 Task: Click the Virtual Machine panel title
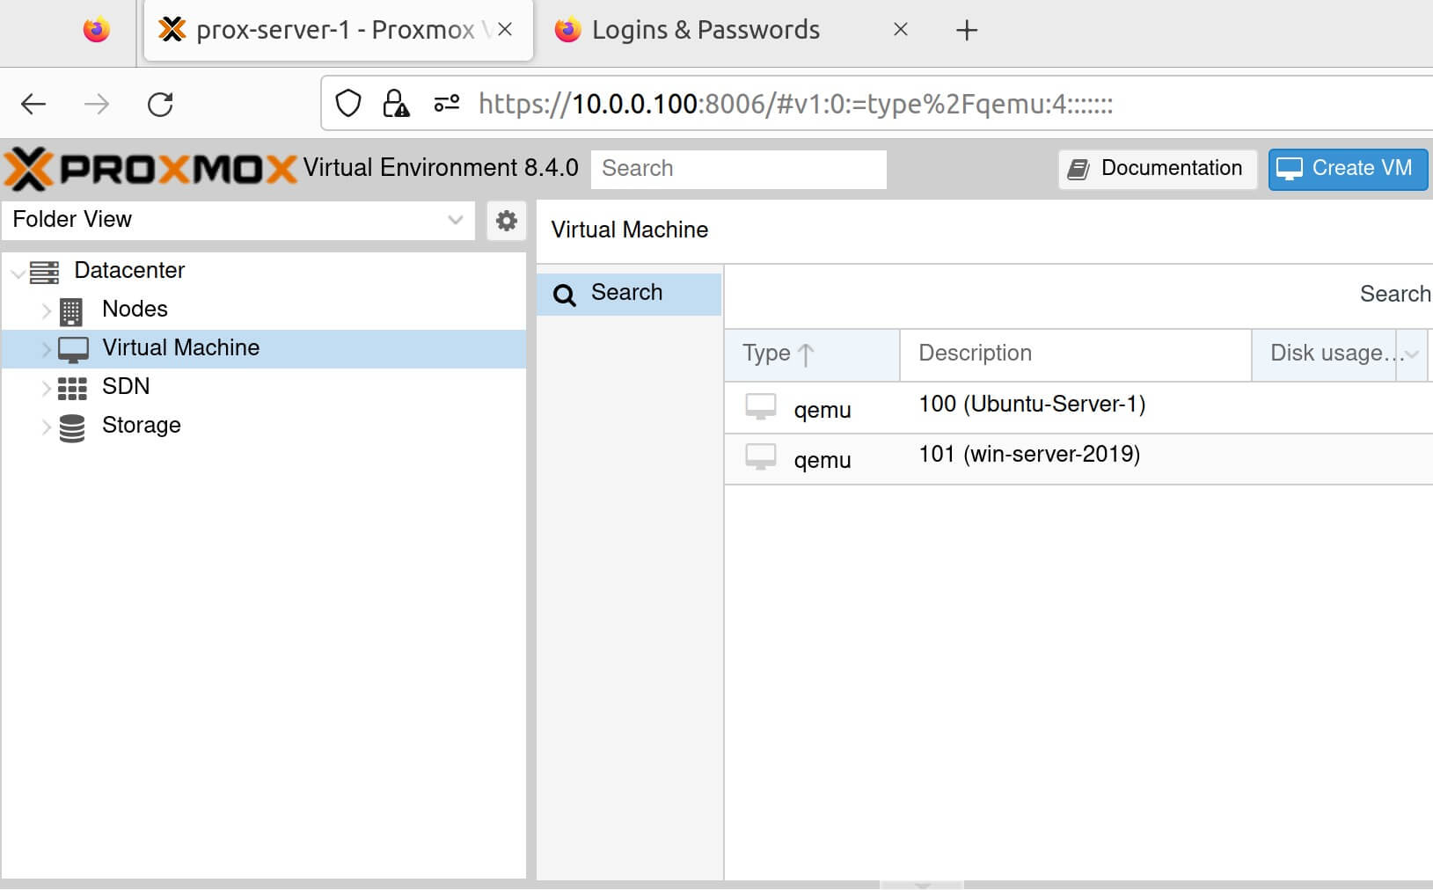(x=629, y=230)
